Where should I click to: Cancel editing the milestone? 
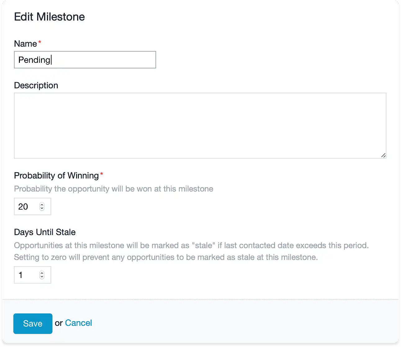pyautogui.click(x=79, y=323)
